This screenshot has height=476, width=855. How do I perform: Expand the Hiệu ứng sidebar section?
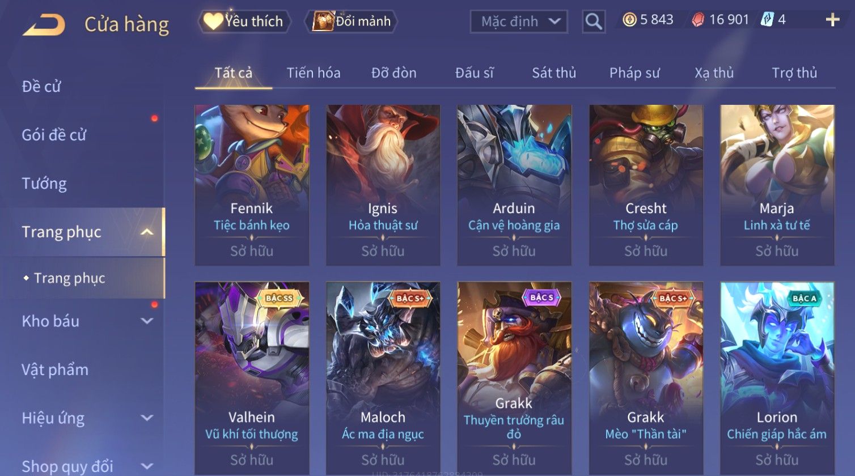[x=146, y=418]
